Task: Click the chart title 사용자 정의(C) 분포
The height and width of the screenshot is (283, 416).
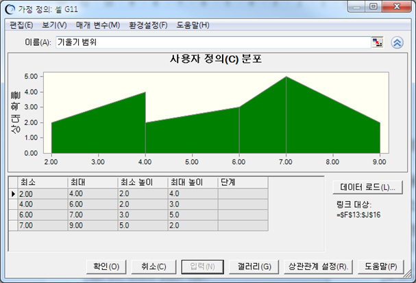Action: tap(216, 59)
